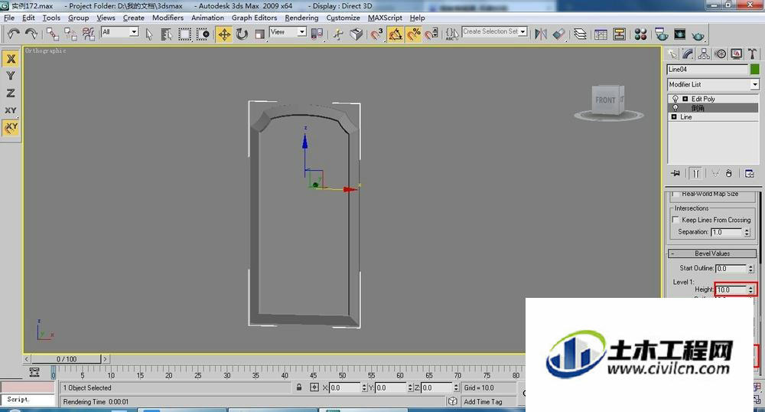Expand the Edit Poly modifier sub-levels
Screen dimensions: 765x412
[x=685, y=99]
